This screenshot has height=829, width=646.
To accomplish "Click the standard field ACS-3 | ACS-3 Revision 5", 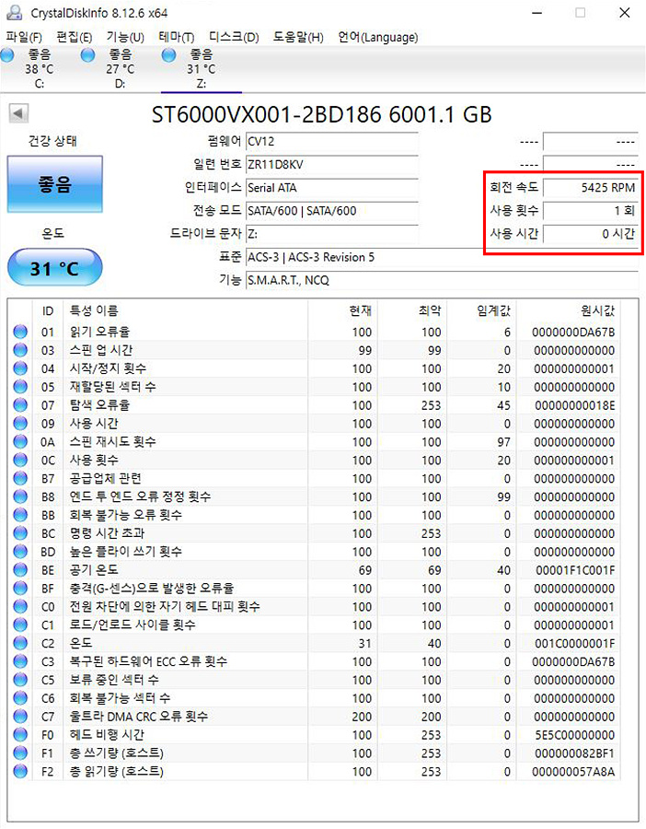I will coord(442,257).
